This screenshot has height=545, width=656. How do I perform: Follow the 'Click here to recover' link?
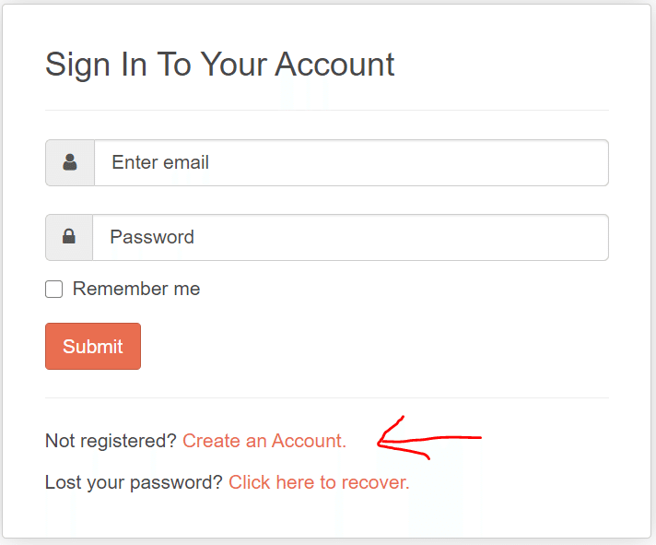tap(319, 481)
